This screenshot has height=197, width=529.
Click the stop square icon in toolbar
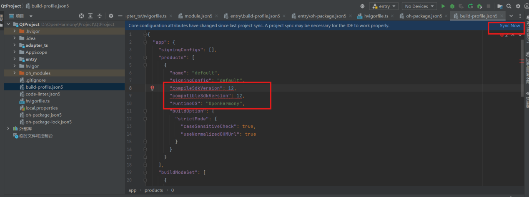point(488,6)
